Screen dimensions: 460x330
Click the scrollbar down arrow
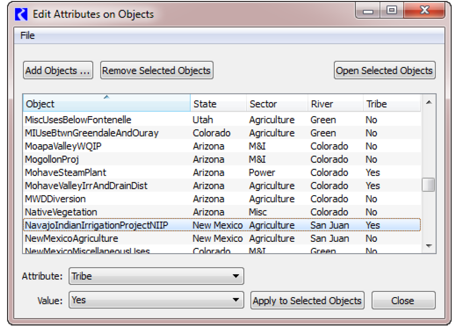(429, 246)
